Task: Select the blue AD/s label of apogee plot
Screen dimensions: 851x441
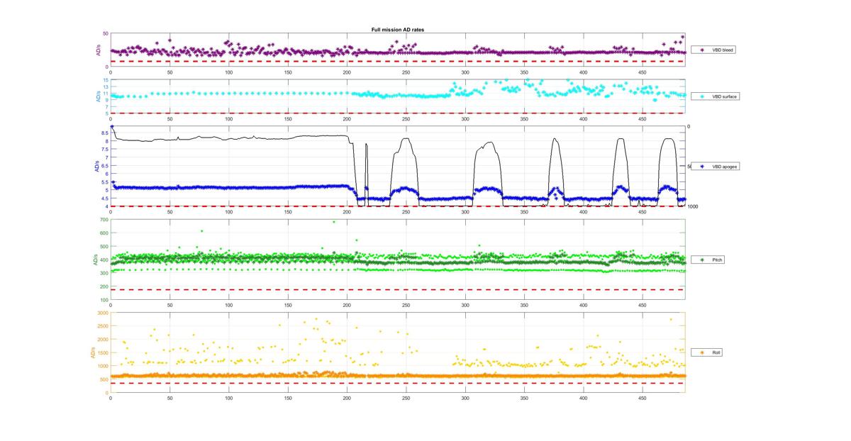Action: pyautogui.click(x=96, y=167)
